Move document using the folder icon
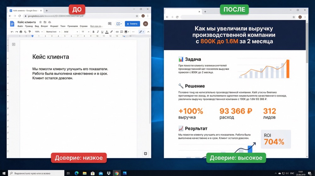Viewport: 315px width, 176px height. (x=45, y=22)
